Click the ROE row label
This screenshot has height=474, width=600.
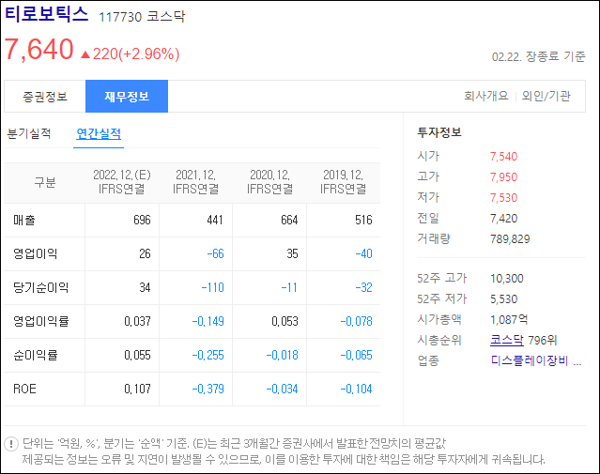click(x=24, y=390)
